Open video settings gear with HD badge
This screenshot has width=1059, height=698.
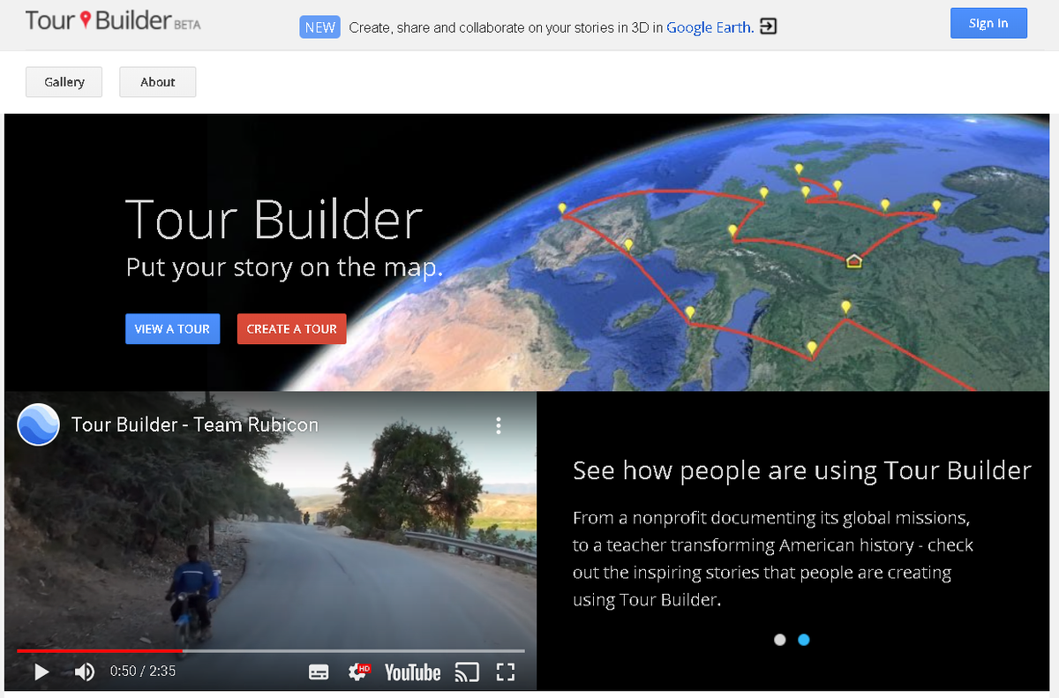click(359, 672)
